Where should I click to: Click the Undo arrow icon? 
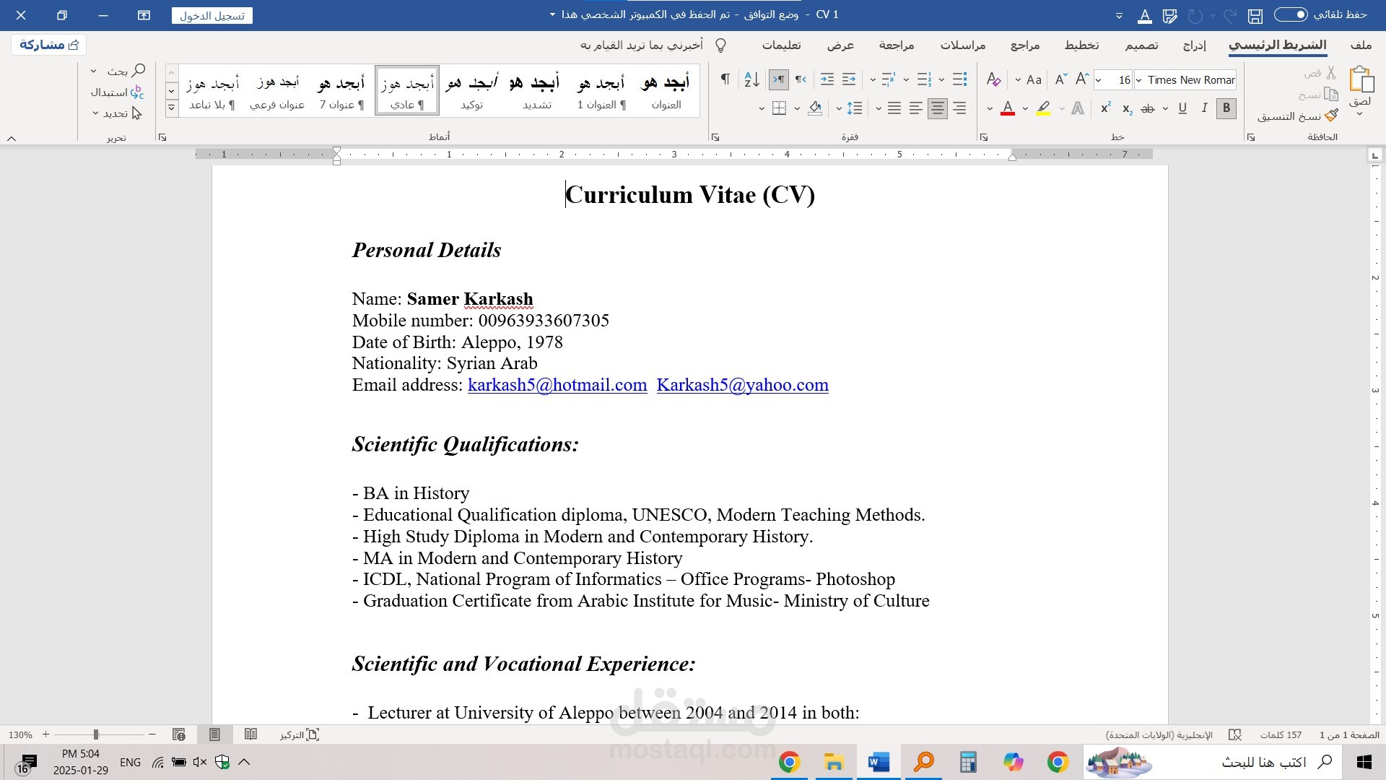click(x=1229, y=15)
